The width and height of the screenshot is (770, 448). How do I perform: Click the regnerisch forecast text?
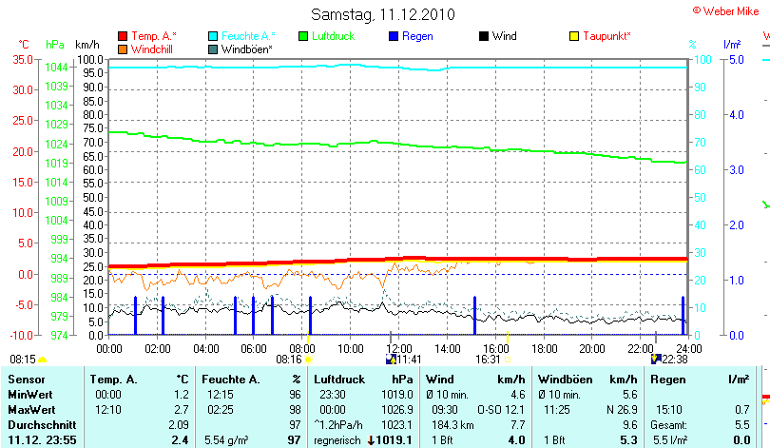(x=337, y=440)
